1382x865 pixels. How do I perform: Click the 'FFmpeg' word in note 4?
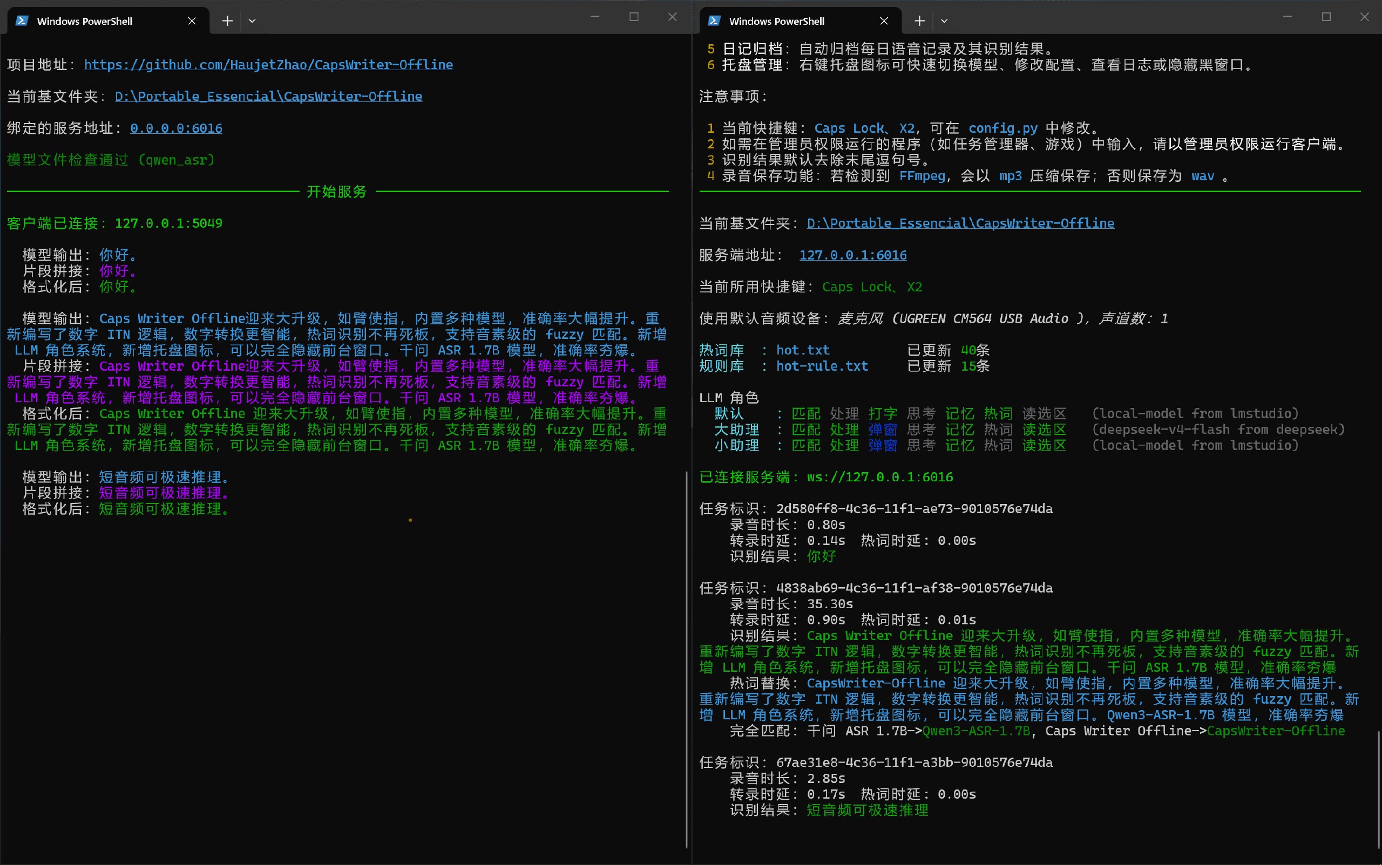(922, 175)
